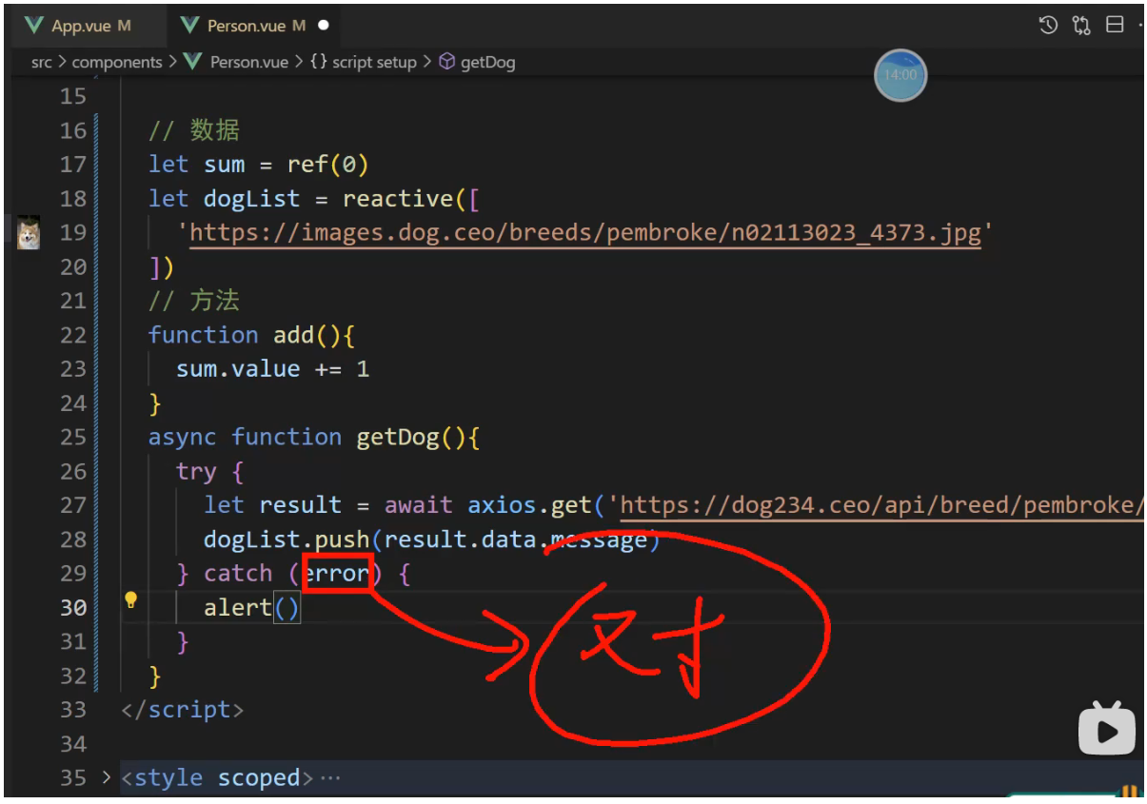Click 'getDog' function name on line 25
The height and width of the screenshot is (804, 1147).
click(x=398, y=438)
